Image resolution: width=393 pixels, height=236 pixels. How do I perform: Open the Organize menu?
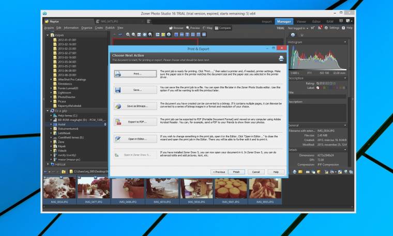[87, 28]
